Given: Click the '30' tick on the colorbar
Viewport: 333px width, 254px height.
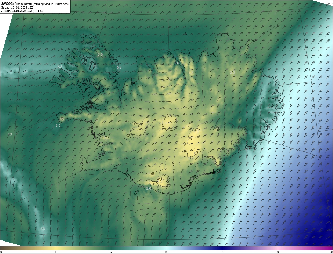Looking at the screenshot, I should pyautogui.click(x=277, y=252).
